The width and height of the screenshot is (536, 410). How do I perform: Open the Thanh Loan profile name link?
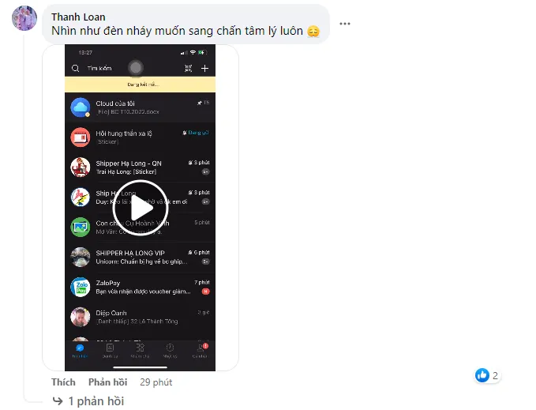(78, 17)
